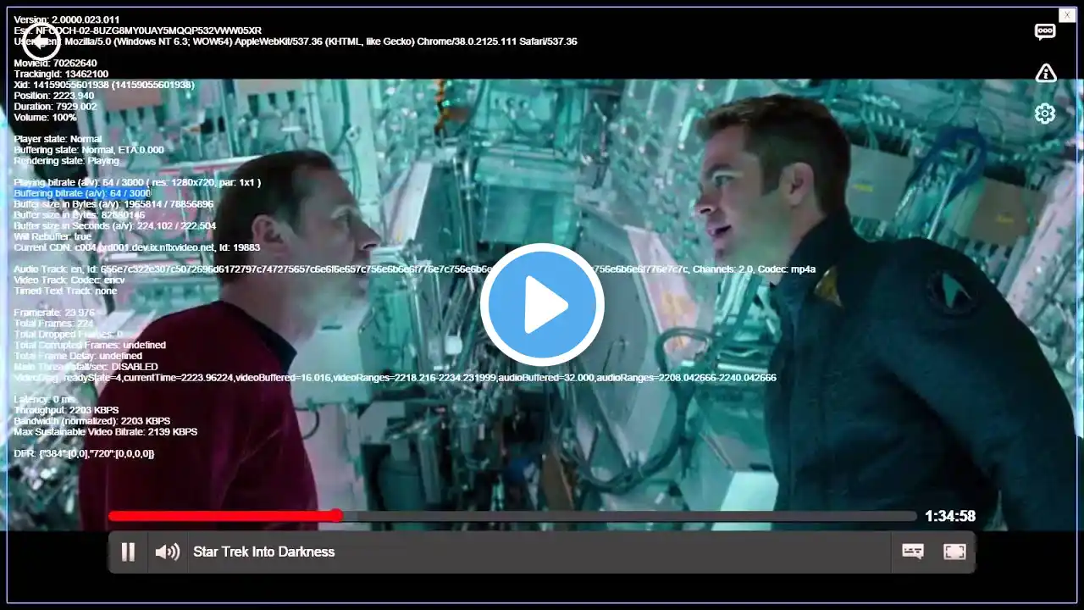The height and width of the screenshot is (610, 1084).
Task: Select the Latency: 0 ms line
Action: [45, 399]
